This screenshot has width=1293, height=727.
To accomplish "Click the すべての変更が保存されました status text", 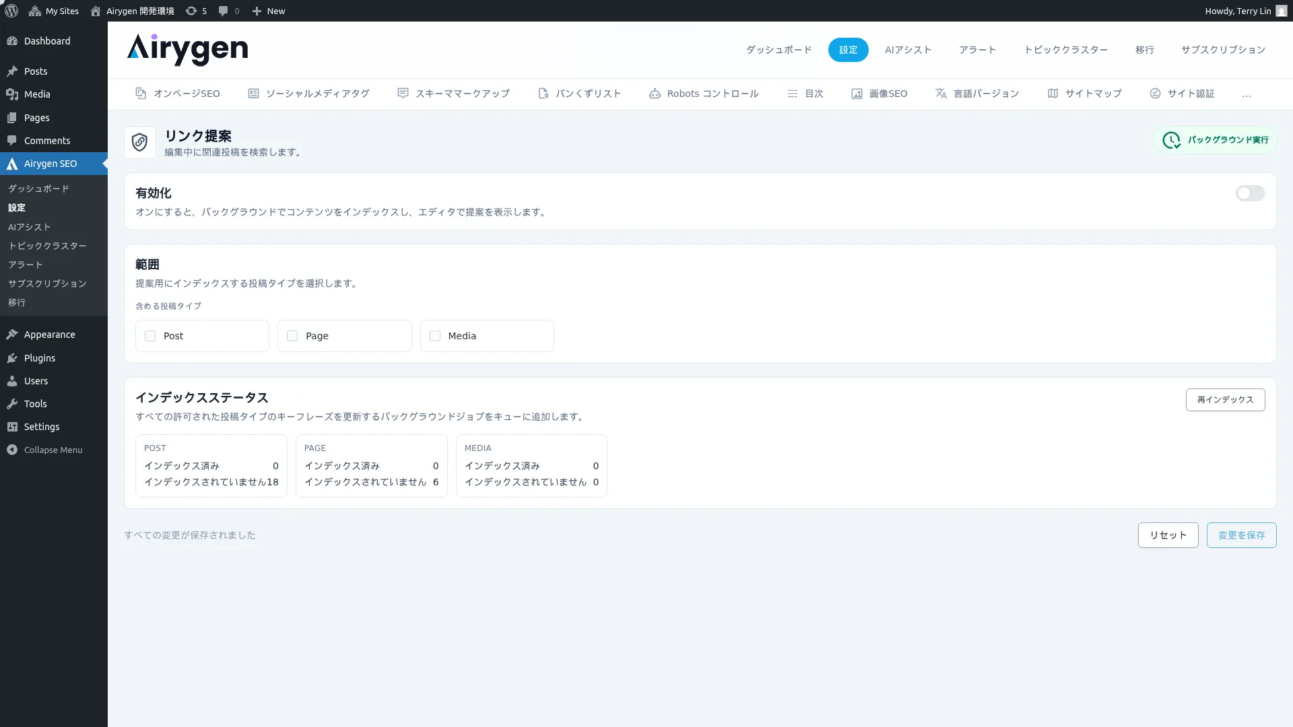I will click(x=190, y=535).
